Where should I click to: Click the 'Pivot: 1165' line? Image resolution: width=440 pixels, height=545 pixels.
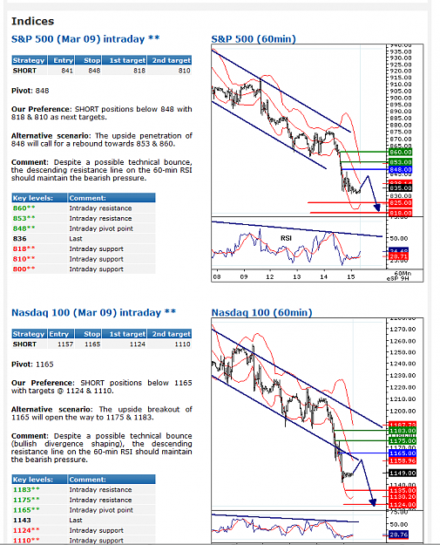point(32,364)
